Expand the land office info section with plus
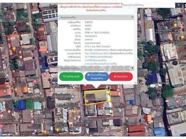 coord(133,68)
